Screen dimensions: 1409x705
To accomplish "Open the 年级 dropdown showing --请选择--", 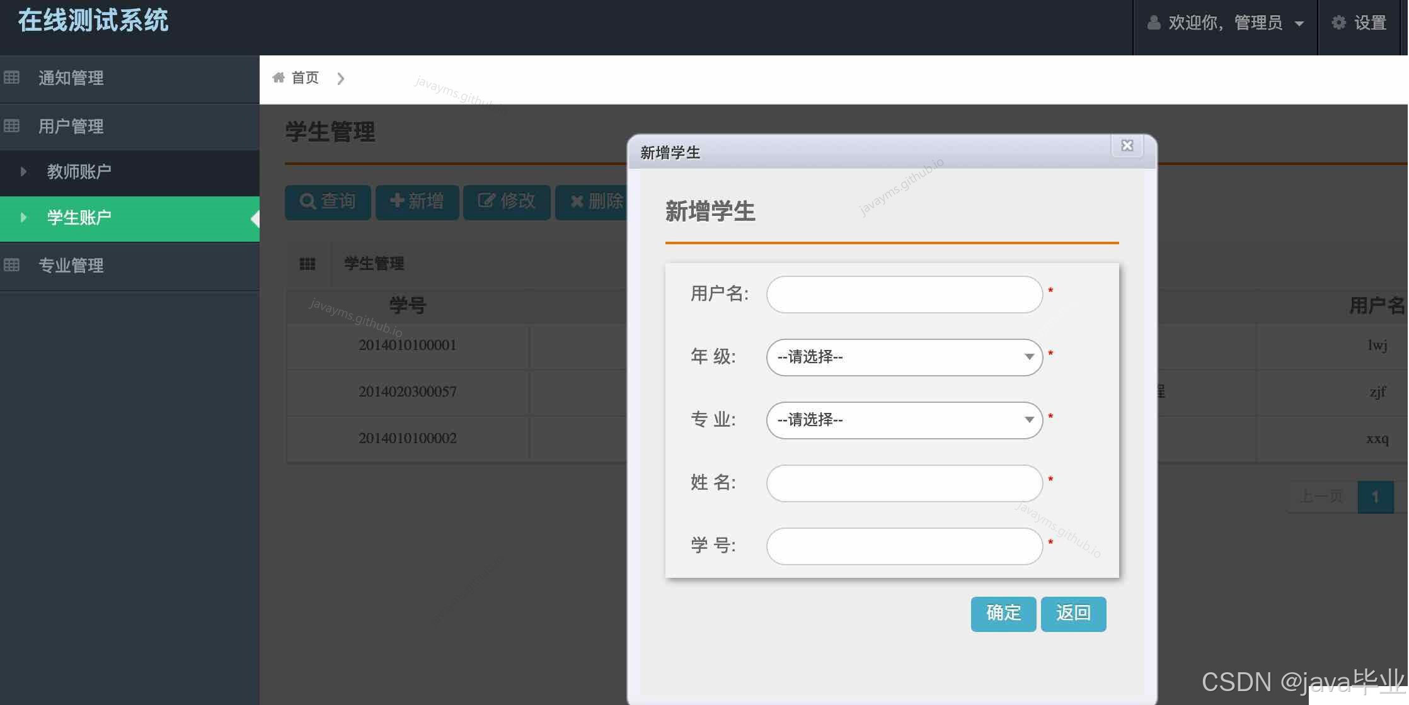I will 904,357.
